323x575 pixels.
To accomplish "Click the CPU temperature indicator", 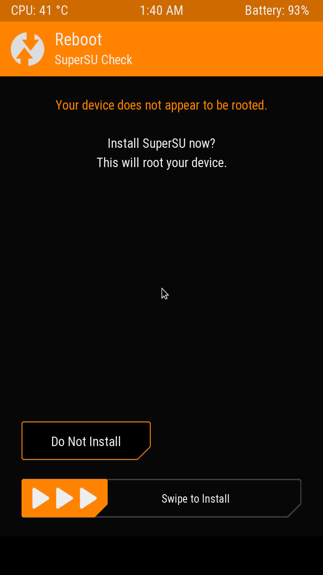I will [x=39, y=11].
